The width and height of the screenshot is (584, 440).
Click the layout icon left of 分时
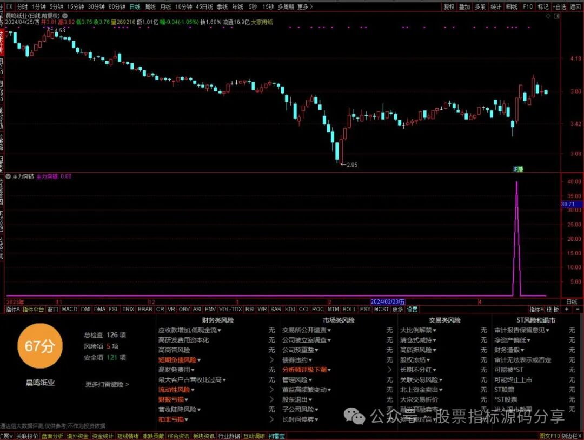click(x=10, y=6)
